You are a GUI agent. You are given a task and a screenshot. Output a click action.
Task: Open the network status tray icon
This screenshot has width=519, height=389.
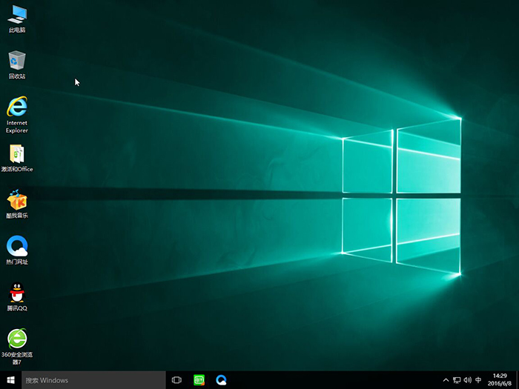(456, 380)
